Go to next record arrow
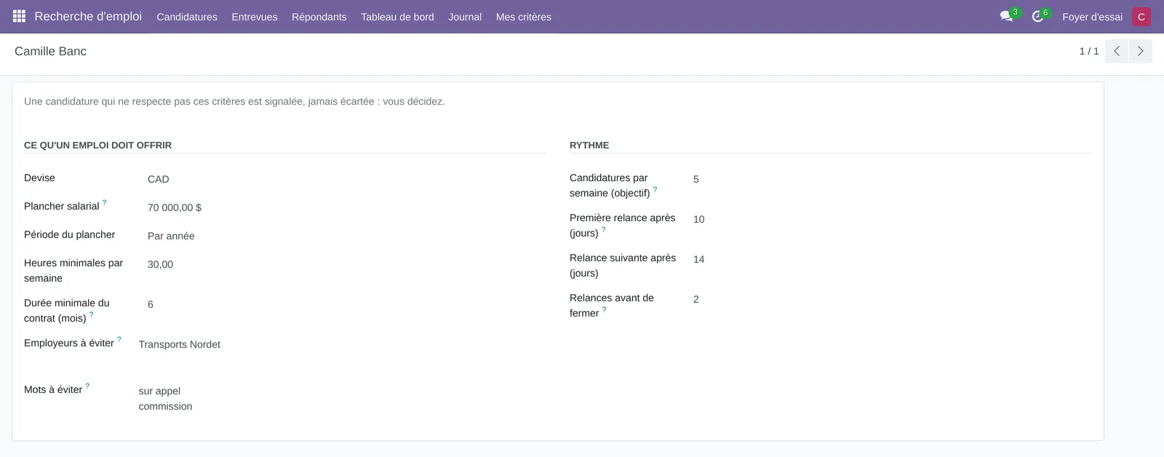The image size is (1164, 457). [x=1140, y=51]
